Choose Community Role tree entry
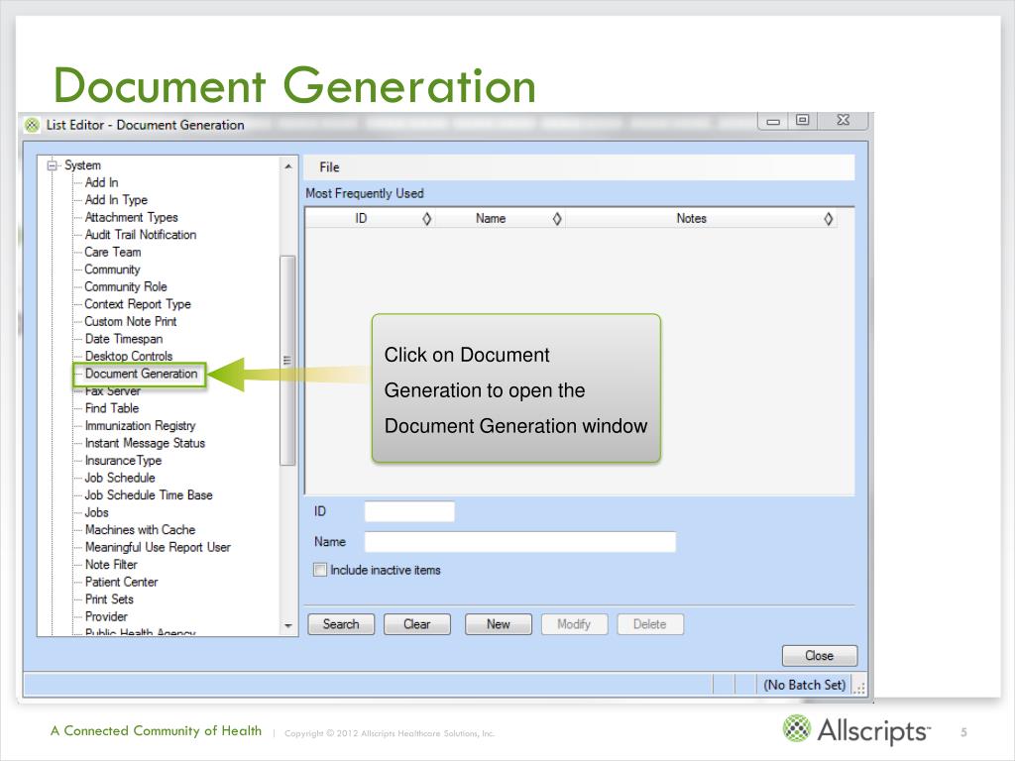The width and height of the screenshot is (1015, 761). (126, 286)
